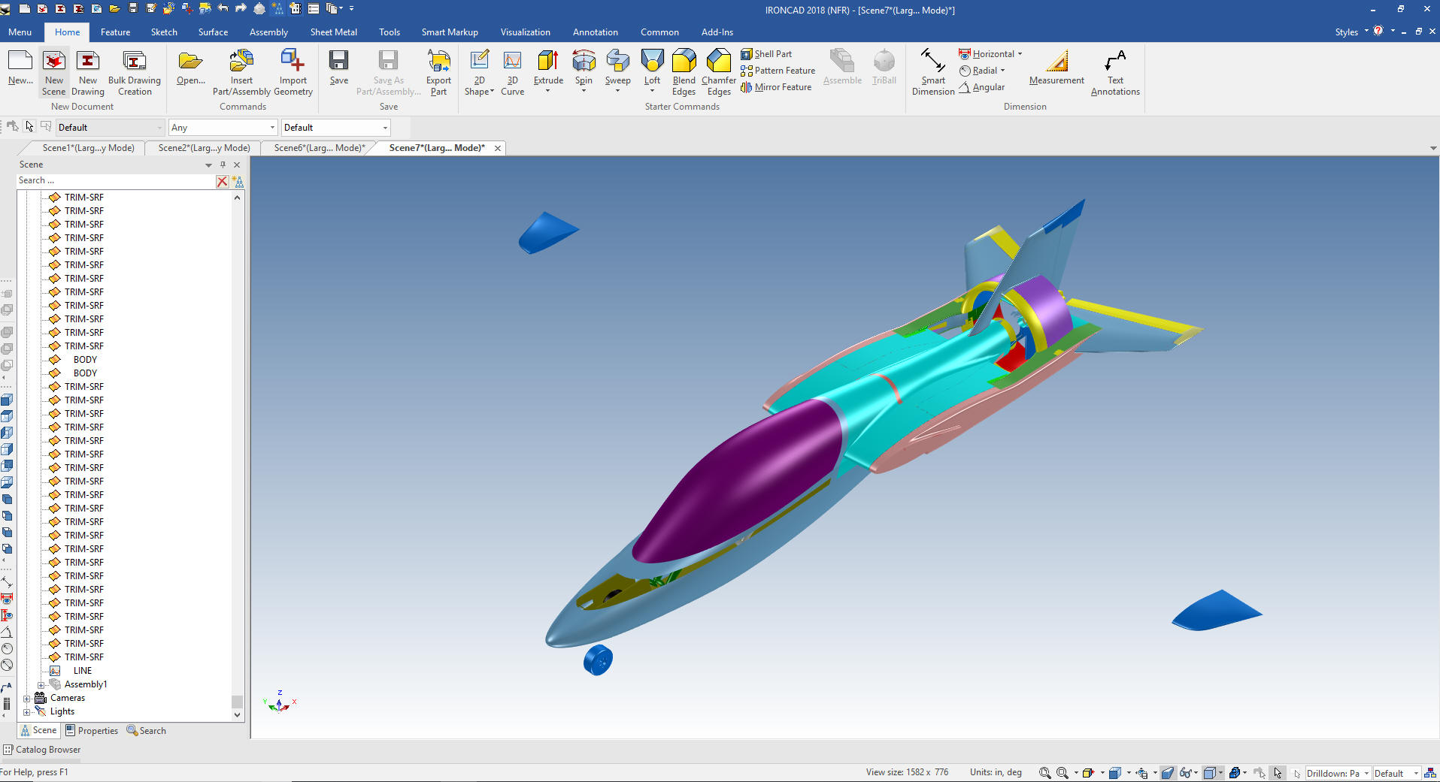Open the Measurement tool
Viewport: 1440px width, 782px height.
1057,62
